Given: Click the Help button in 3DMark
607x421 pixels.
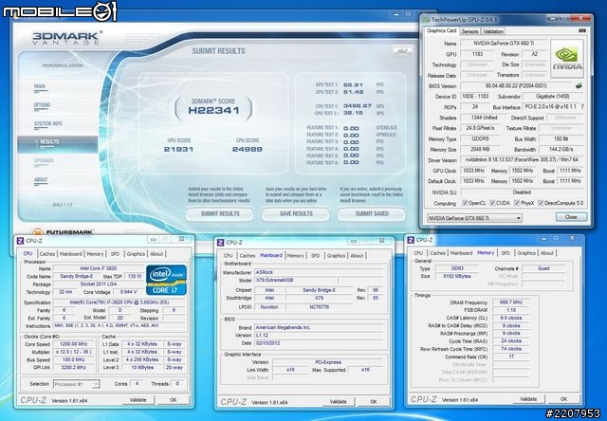Looking at the screenshot, I should click(402, 50).
